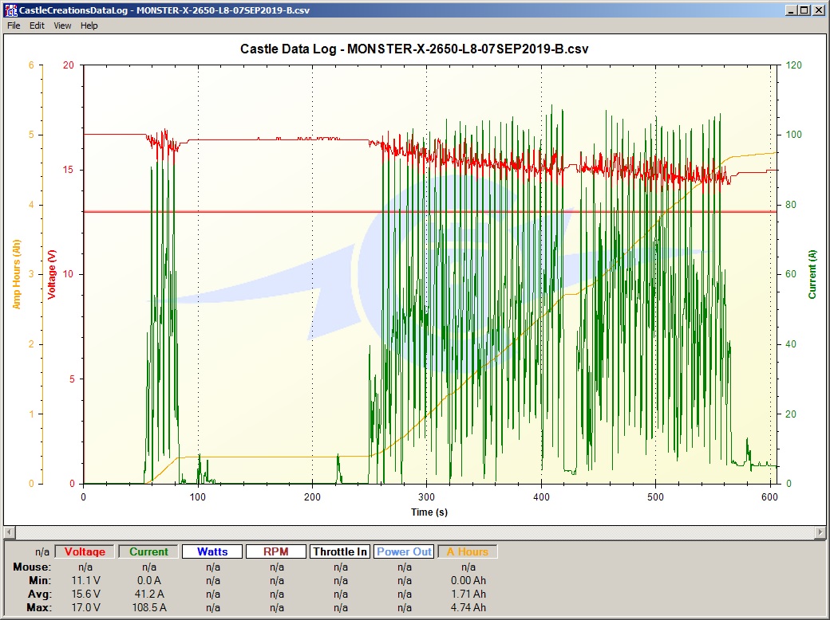Toggle the Current data series

coord(148,551)
